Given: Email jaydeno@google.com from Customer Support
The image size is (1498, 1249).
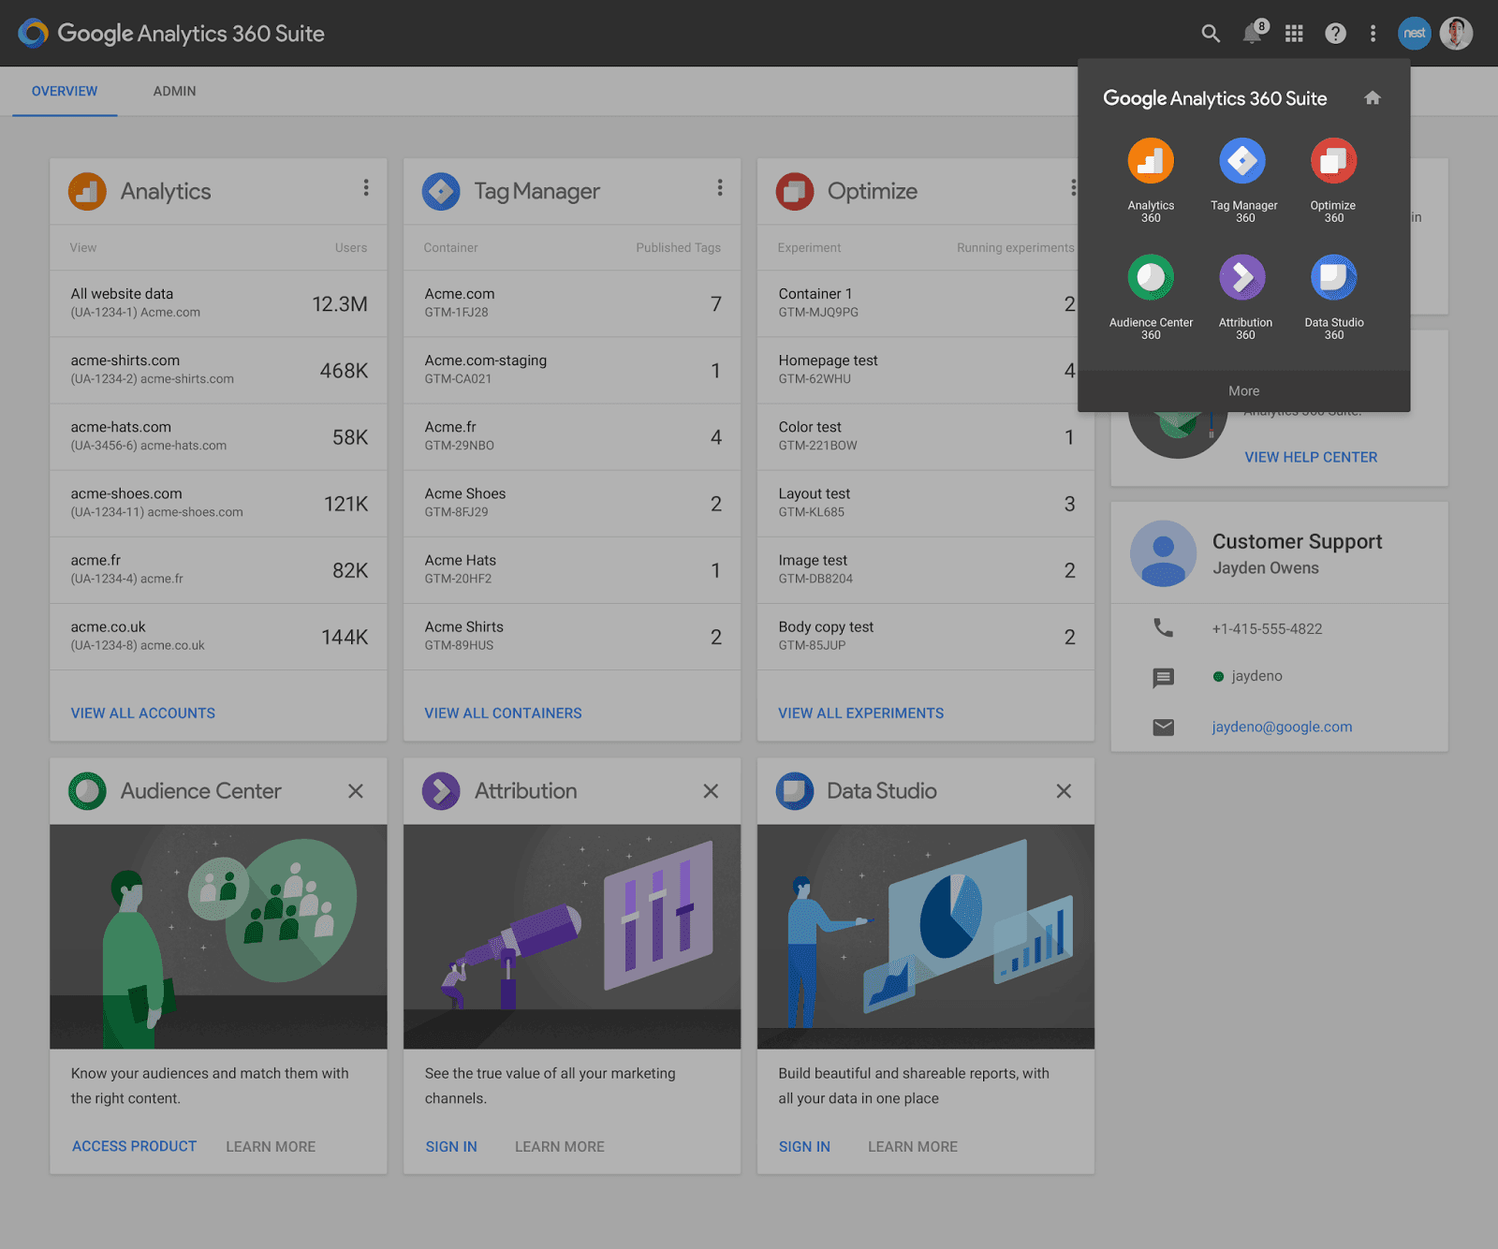Looking at the screenshot, I should pos(1281,727).
